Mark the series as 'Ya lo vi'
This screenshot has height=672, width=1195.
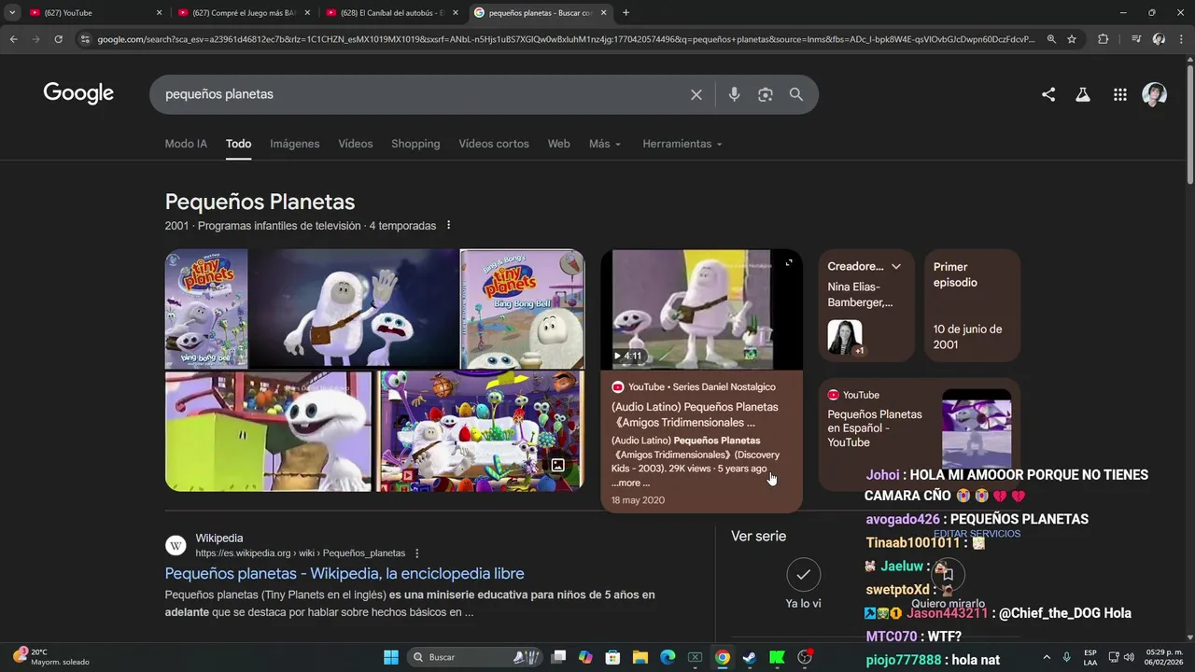click(x=803, y=576)
